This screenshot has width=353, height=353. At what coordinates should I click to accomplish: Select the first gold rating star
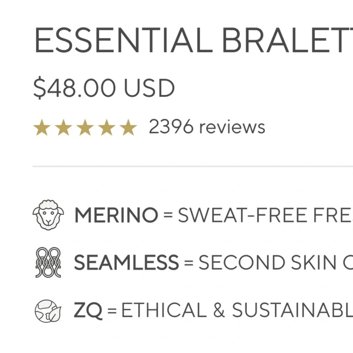tap(42, 127)
